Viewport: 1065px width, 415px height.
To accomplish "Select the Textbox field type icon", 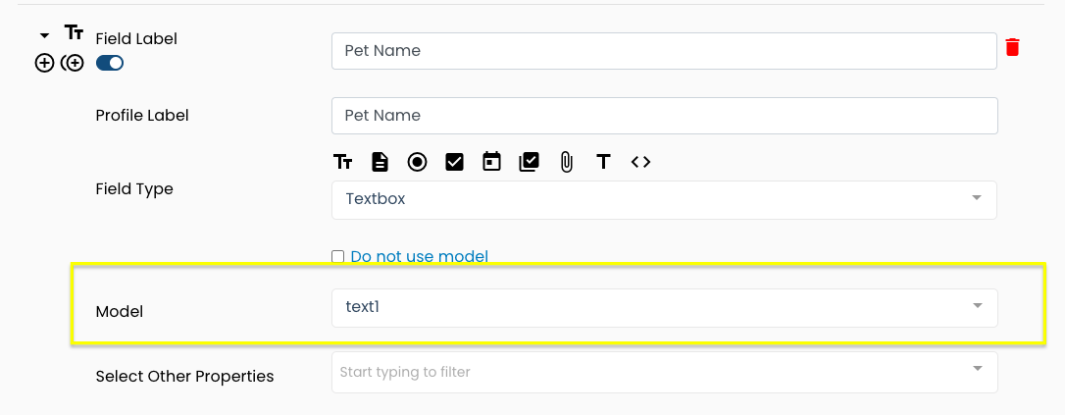I will (342, 162).
